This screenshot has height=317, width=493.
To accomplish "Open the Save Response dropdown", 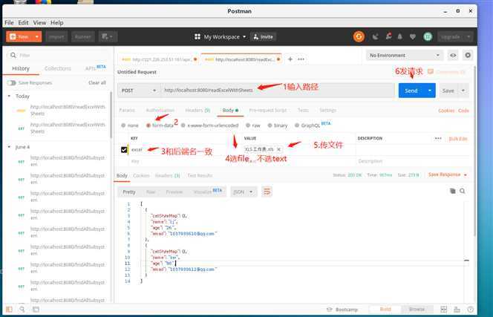I will tap(448, 174).
